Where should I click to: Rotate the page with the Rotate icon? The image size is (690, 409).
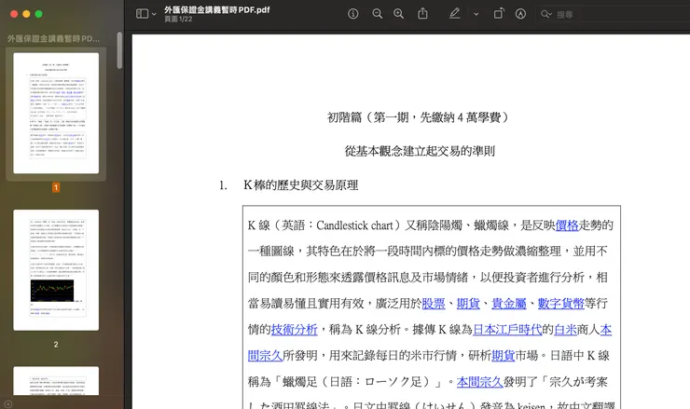click(x=498, y=14)
